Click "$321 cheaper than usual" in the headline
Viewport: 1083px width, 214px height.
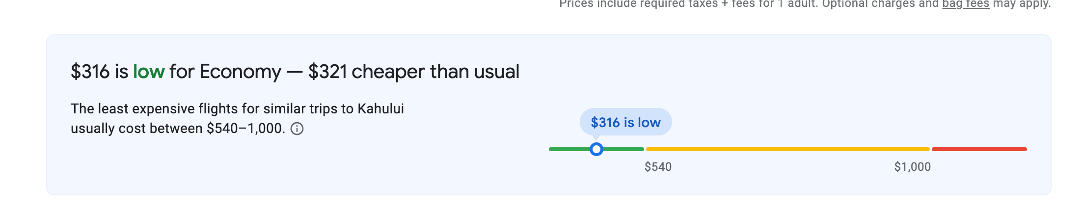pos(413,72)
